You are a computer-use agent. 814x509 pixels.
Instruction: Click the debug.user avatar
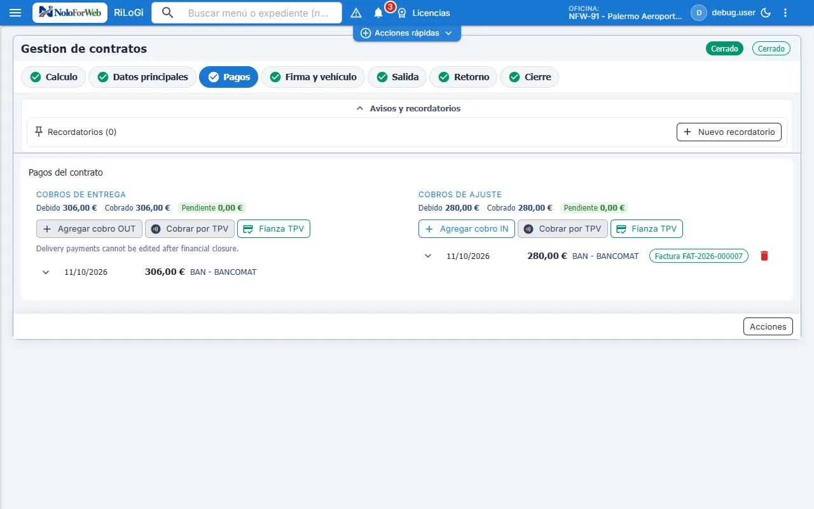(699, 13)
